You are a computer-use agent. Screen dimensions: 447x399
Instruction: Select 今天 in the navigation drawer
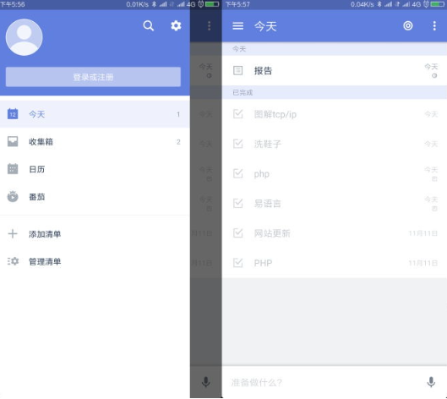pyautogui.click(x=95, y=114)
